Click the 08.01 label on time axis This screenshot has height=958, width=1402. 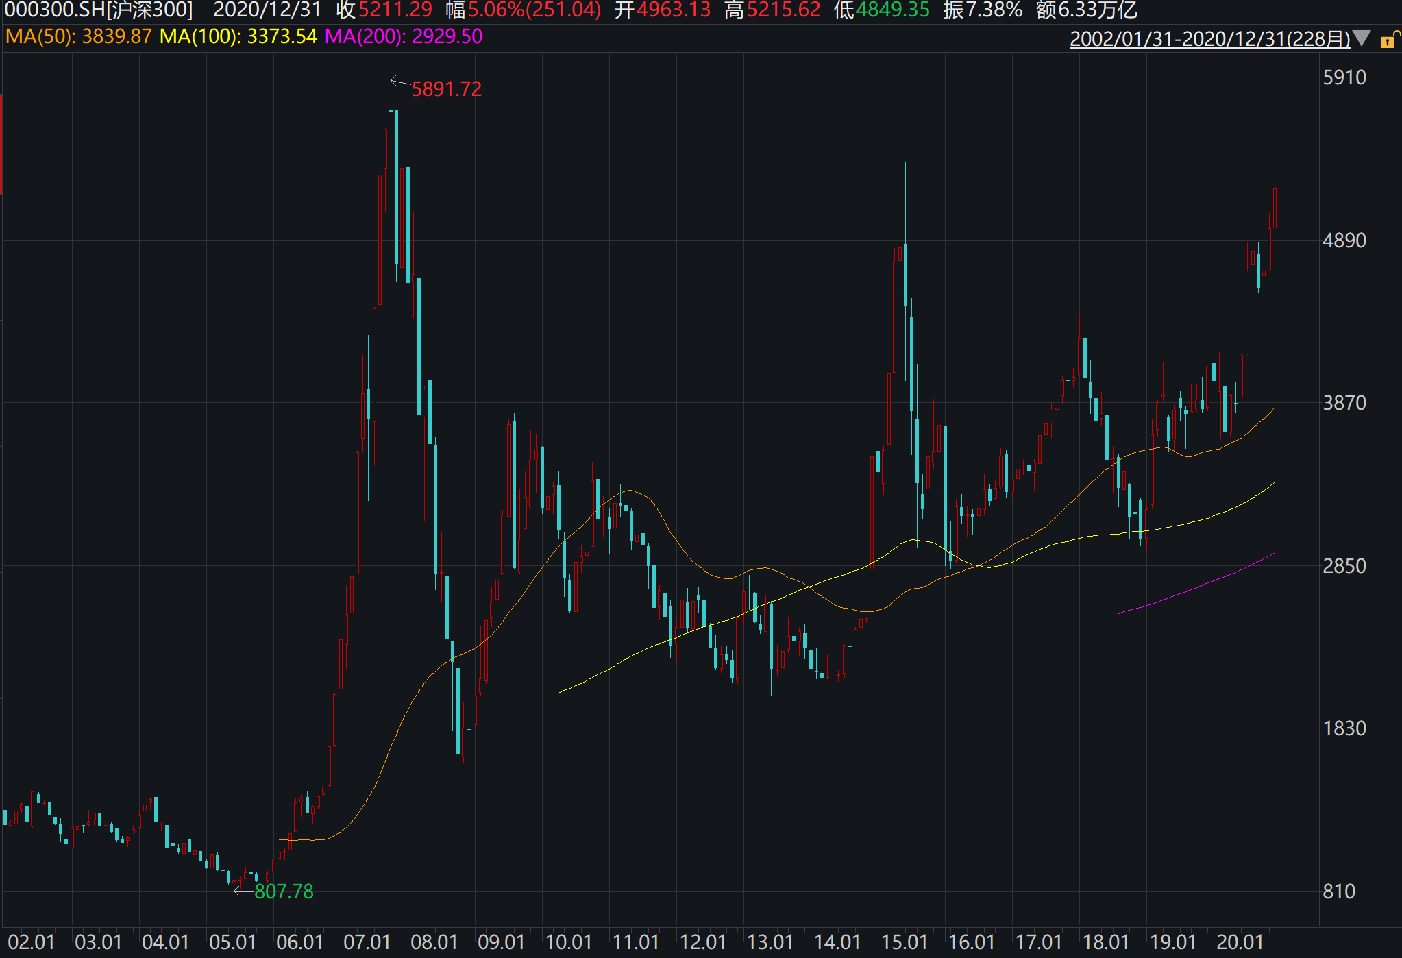pos(434,942)
